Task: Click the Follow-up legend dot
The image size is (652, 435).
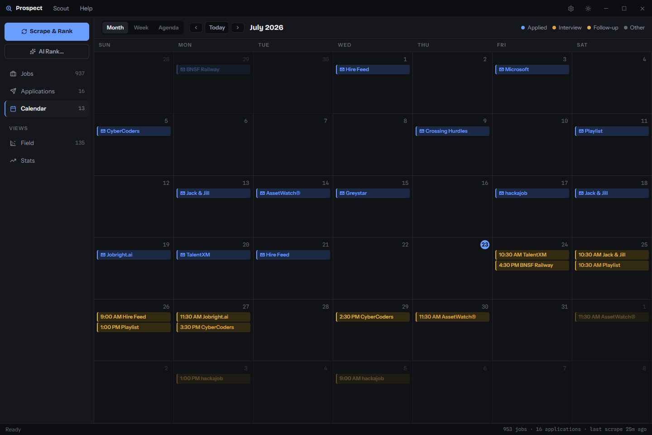Action: pyautogui.click(x=589, y=28)
